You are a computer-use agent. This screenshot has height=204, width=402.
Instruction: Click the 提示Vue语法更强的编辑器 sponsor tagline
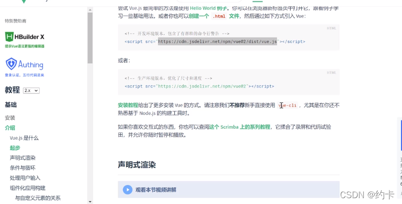coord(24,46)
